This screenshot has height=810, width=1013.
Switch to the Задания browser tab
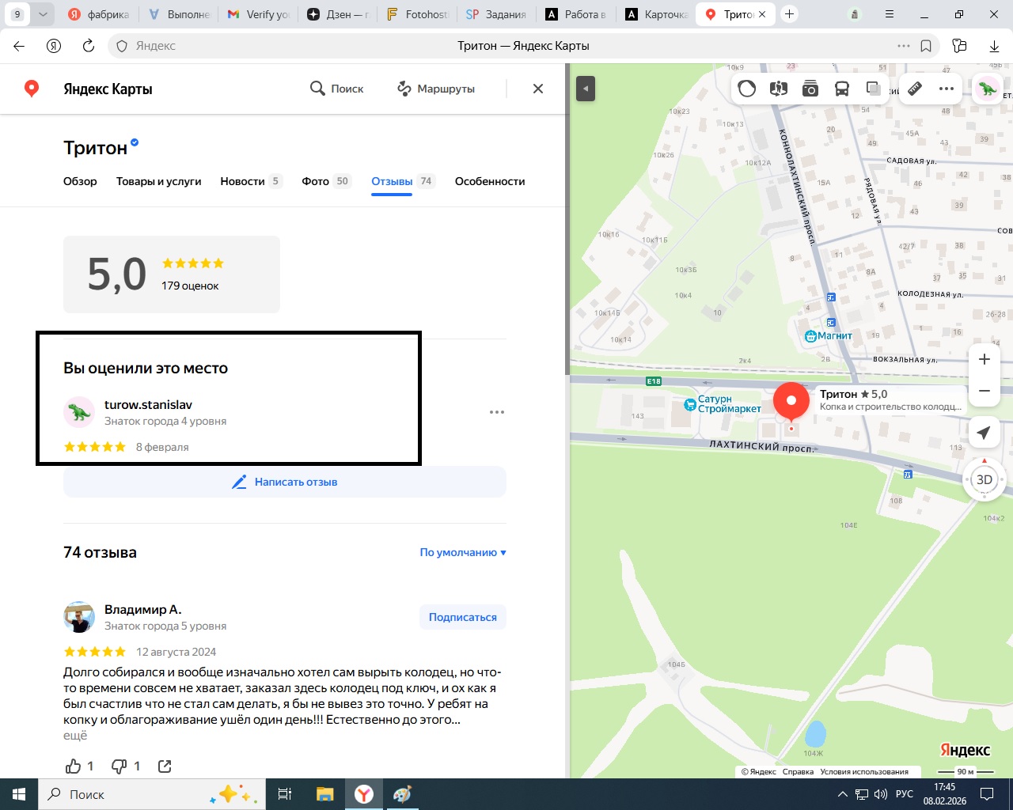point(496,14)
